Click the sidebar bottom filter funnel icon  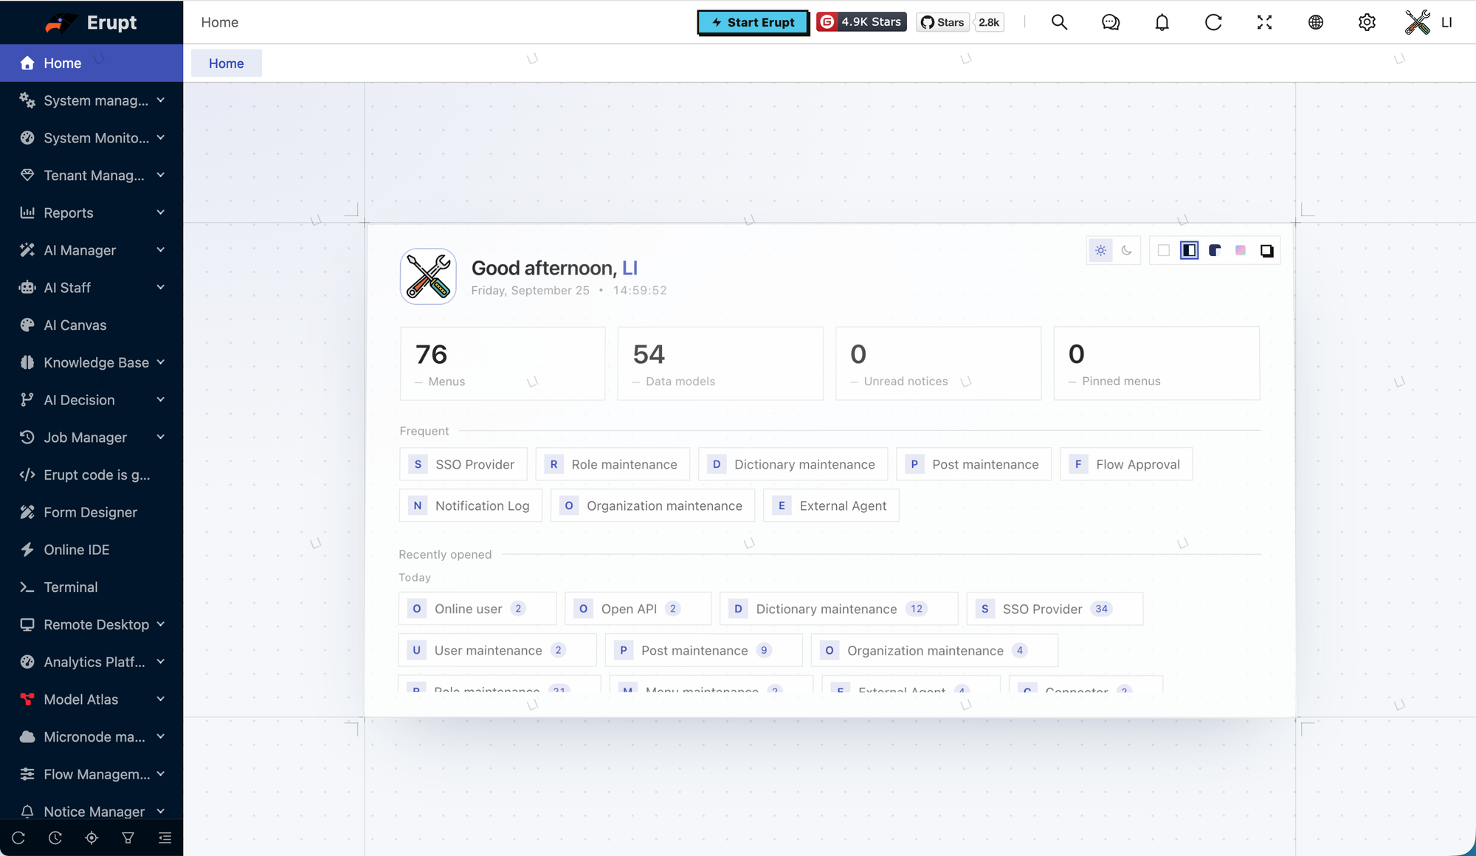pyautogui.click(x=128, y=838)
